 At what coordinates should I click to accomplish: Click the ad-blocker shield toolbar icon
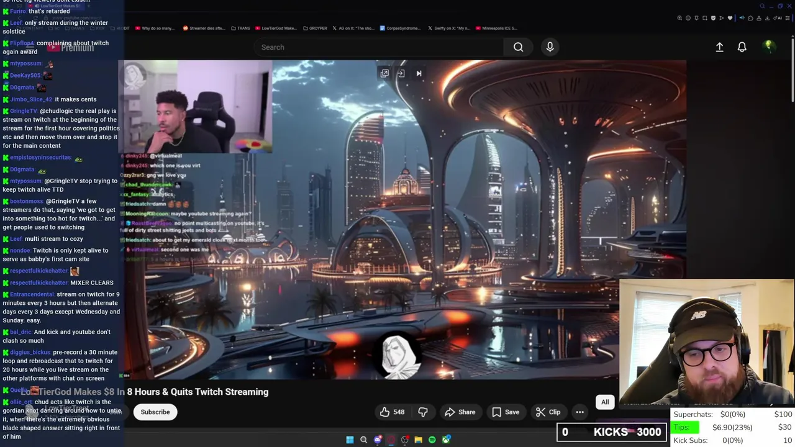[x=713, y=18]
